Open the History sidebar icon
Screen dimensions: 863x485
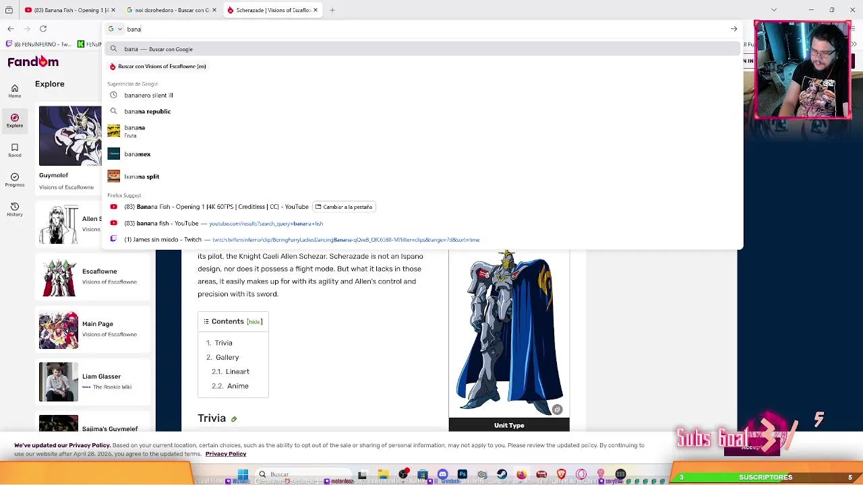click(15, 209)
